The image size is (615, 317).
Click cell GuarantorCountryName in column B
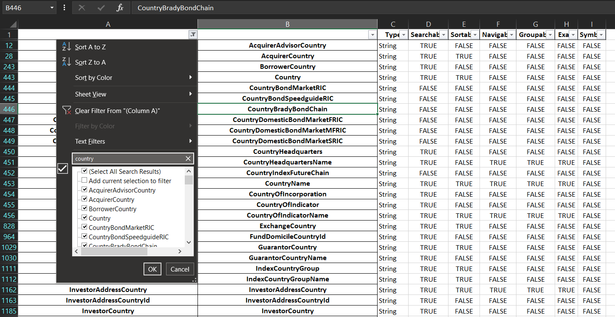288,258
